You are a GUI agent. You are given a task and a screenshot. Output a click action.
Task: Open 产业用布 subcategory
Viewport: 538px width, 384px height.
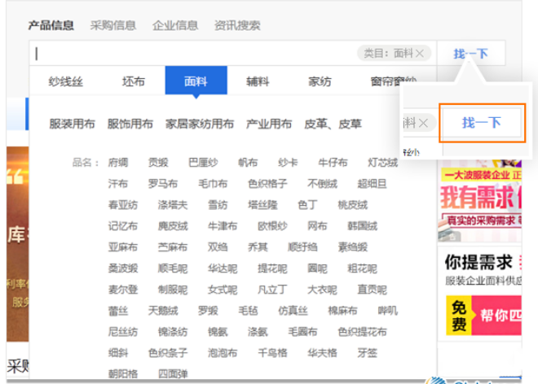tap(269, 124)
